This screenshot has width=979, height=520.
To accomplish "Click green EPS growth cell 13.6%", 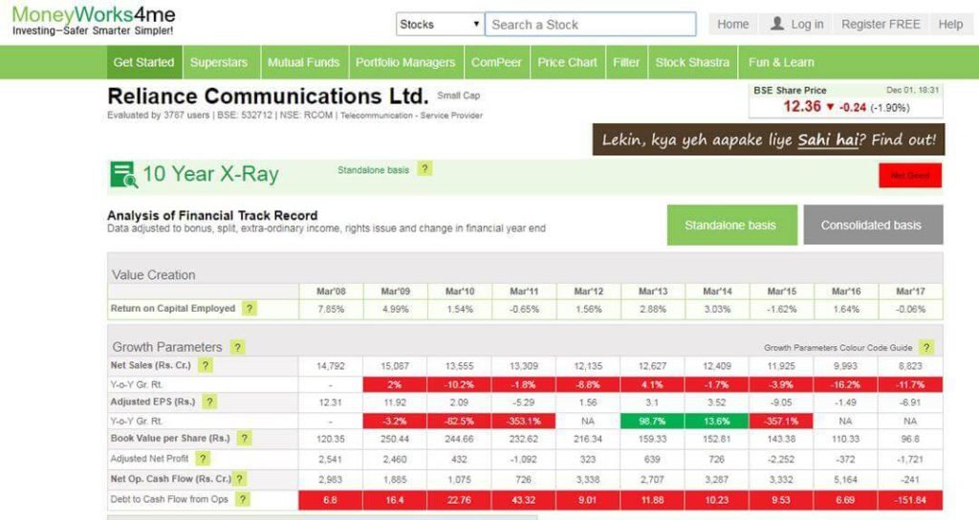I will (x=716, y=421).
